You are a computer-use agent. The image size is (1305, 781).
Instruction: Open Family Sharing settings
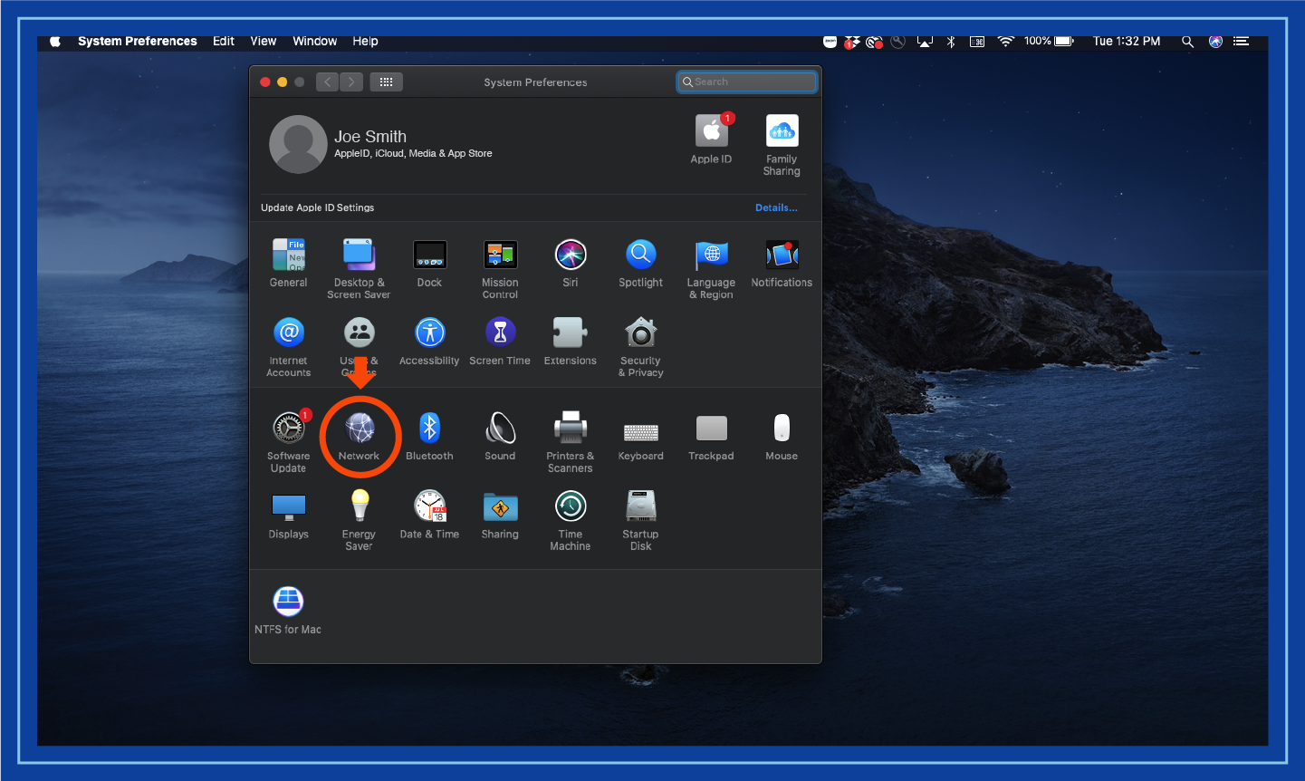point(782,132)
